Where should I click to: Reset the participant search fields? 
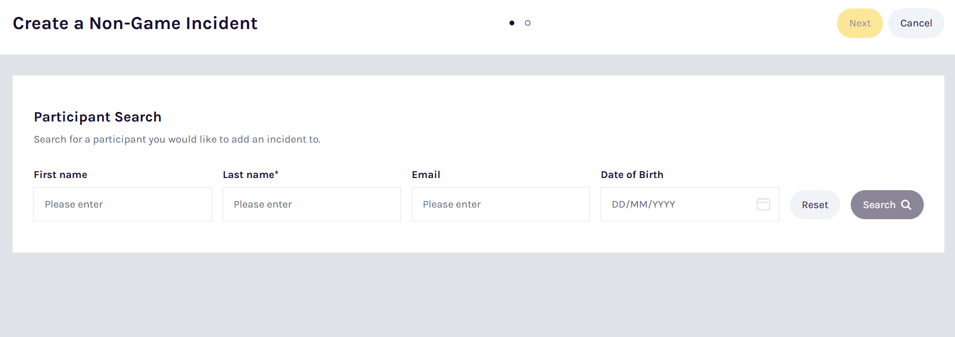tap(814, 205)
